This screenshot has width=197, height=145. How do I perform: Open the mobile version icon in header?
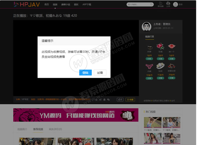pos(160,4)
